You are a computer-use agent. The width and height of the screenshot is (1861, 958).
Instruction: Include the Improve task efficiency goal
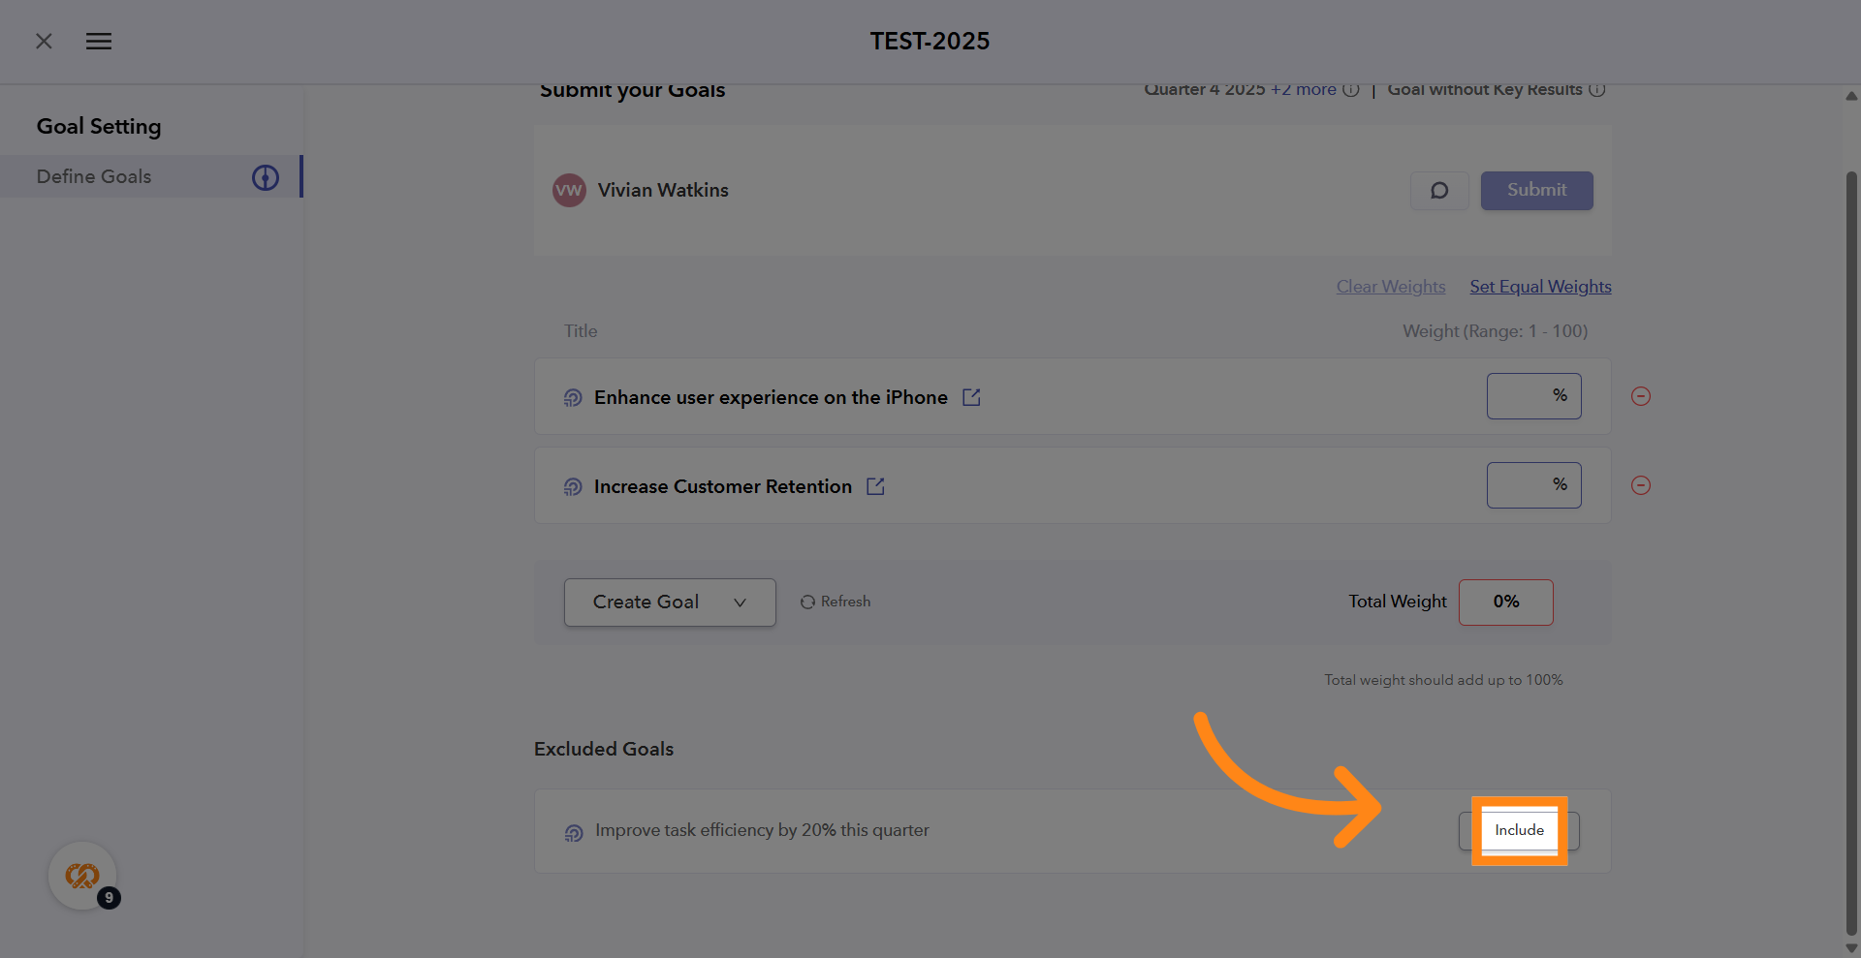pyautogui.click(x=1519, y=830)
